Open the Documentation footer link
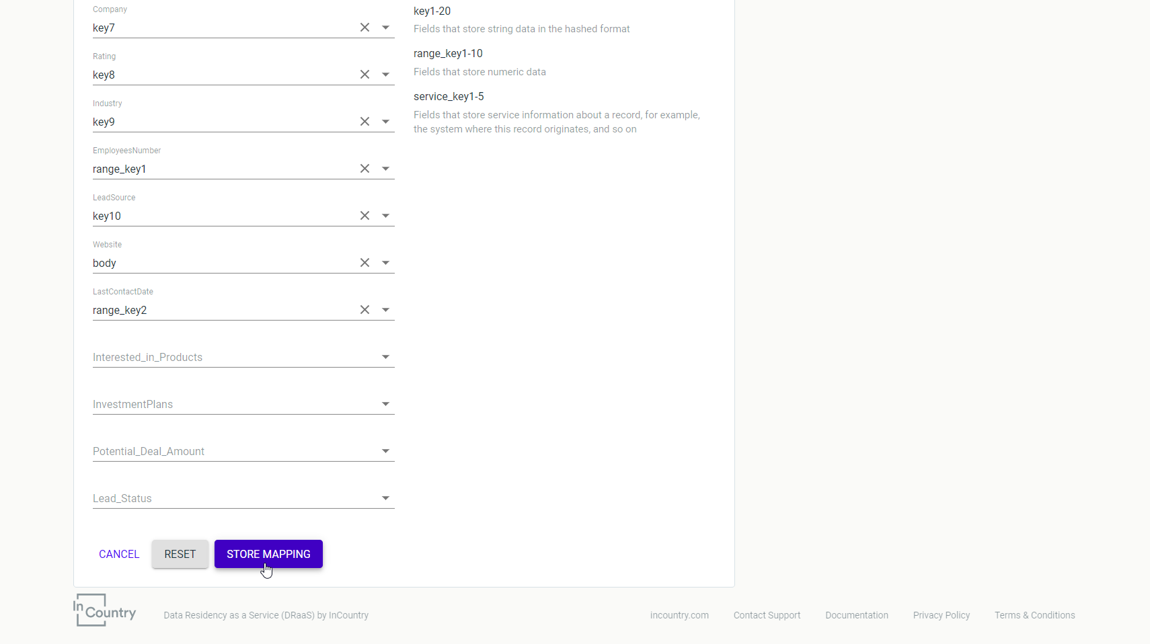 857,615
